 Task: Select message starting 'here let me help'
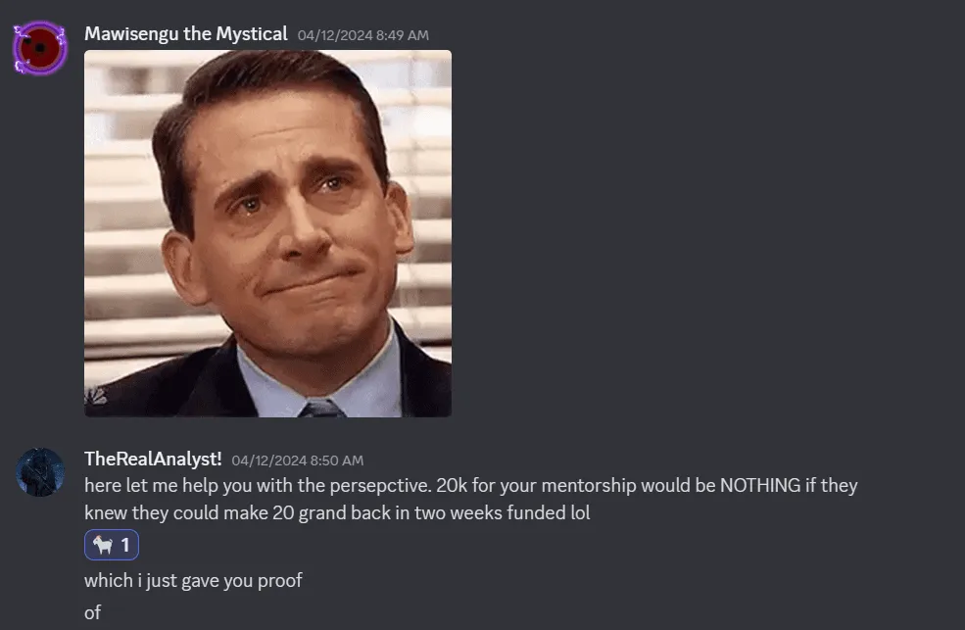pos(471,499)
